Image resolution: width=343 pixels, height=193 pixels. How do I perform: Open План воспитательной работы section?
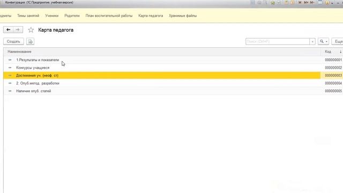[x=109, y=16]
